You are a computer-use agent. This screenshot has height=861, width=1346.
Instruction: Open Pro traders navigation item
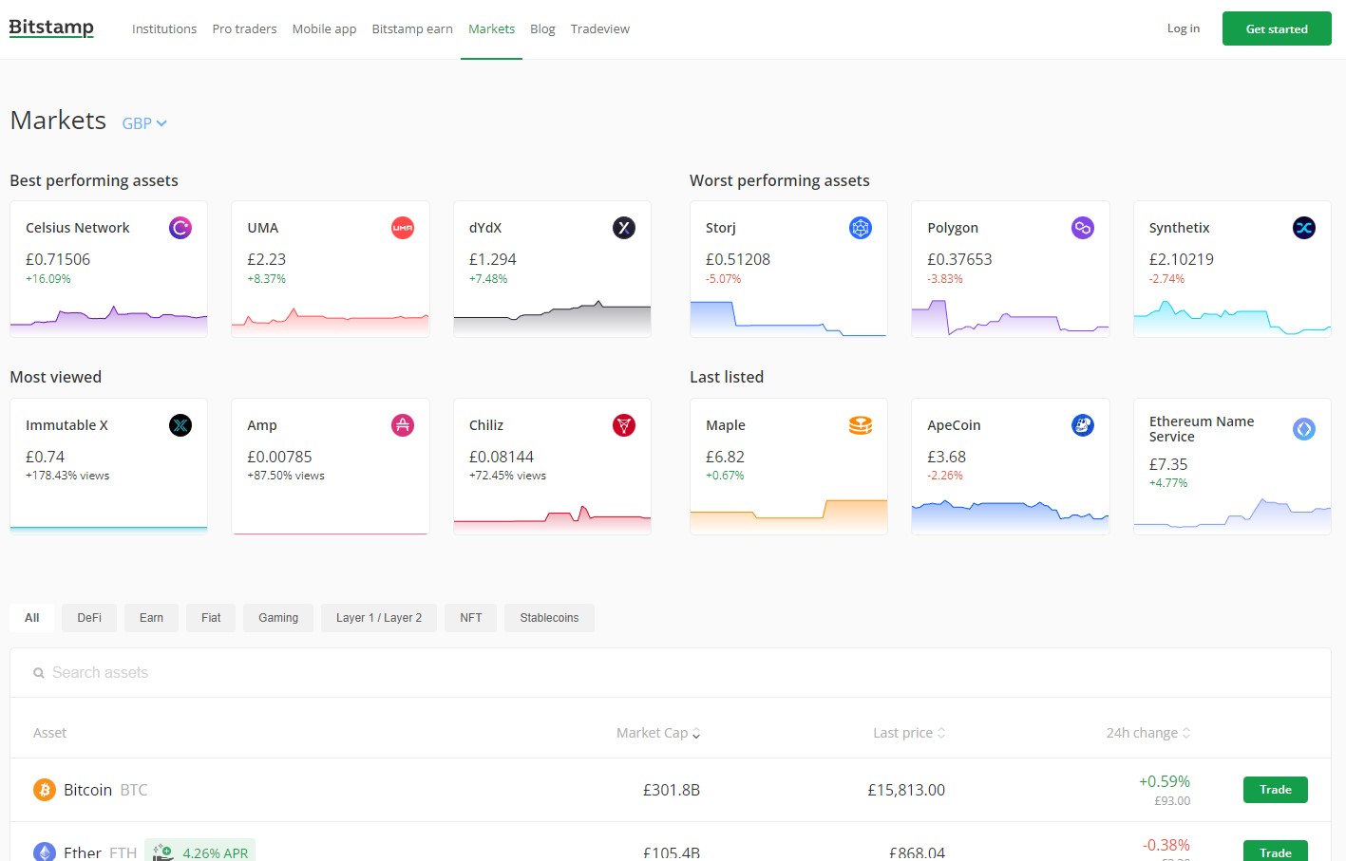coord(244,29)
